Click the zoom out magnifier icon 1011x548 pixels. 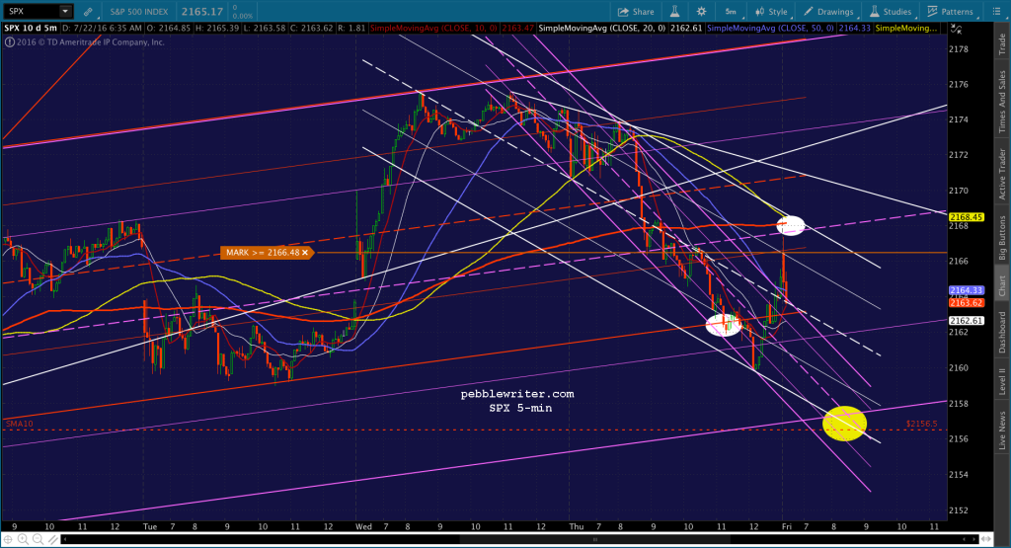(x=38, y=539)
